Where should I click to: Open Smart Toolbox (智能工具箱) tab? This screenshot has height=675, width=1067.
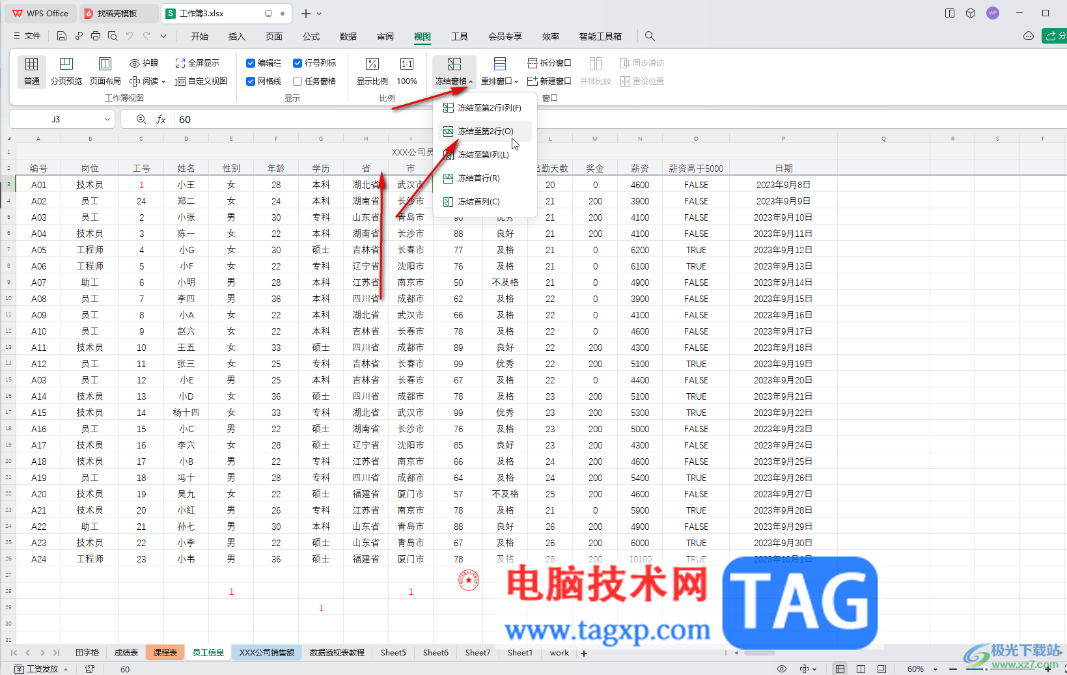click(x=600, y=36)
